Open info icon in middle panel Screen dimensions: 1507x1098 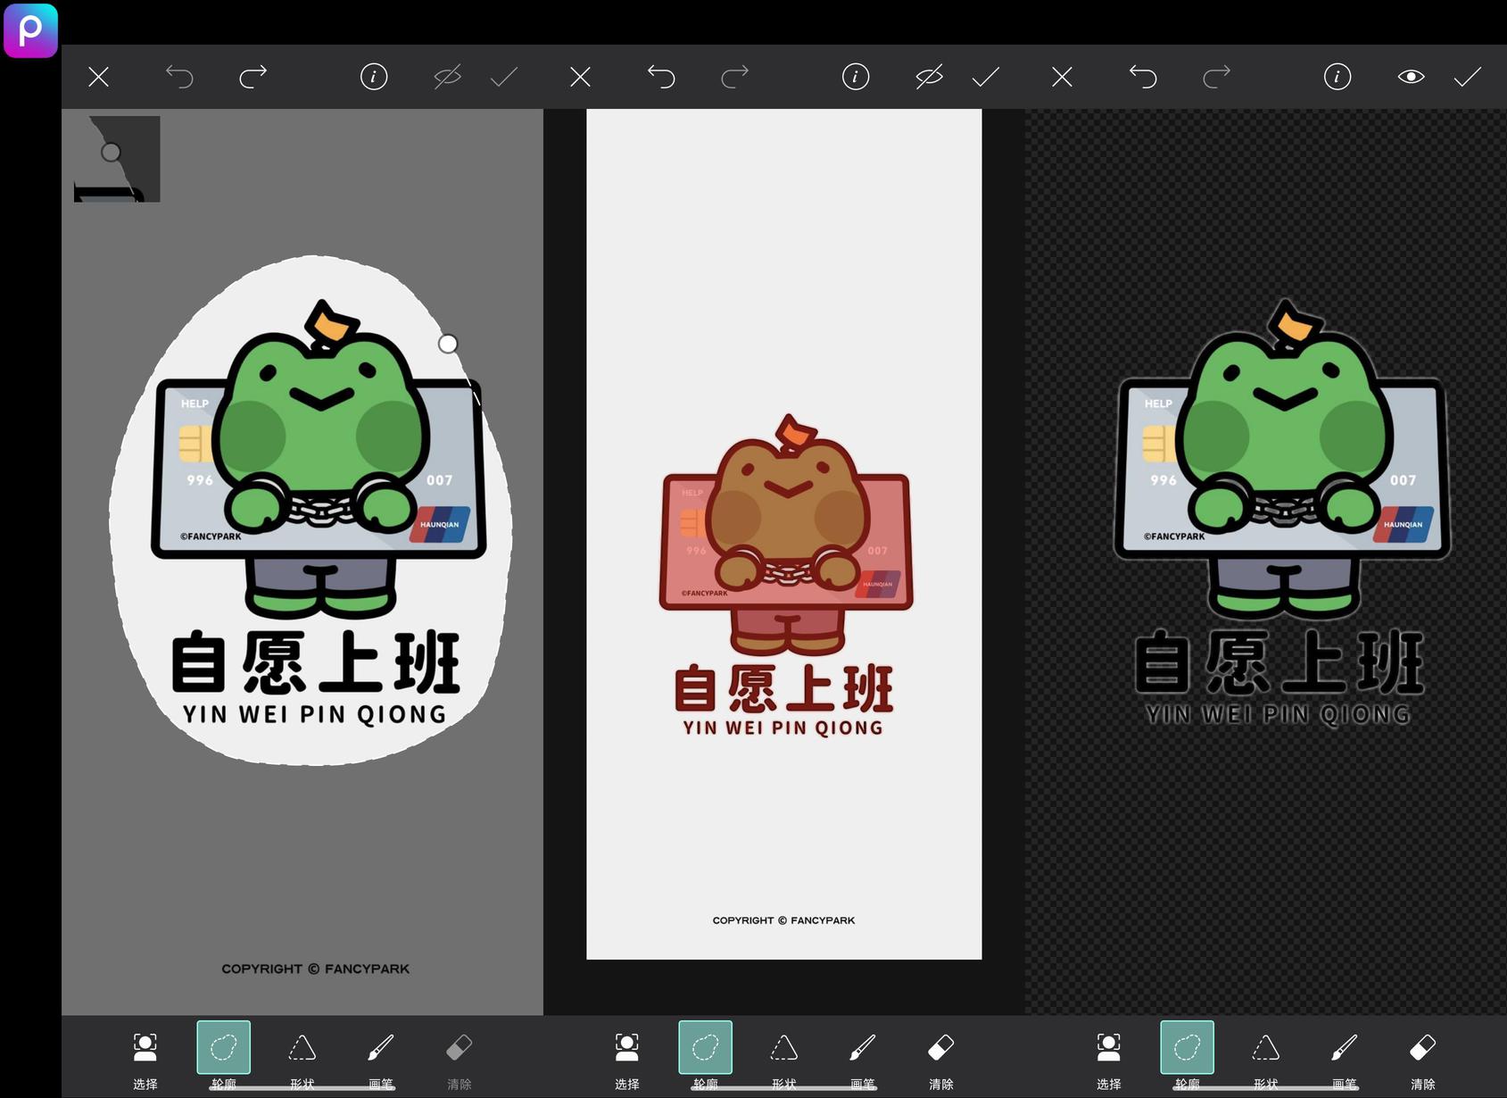pos(856,77)
